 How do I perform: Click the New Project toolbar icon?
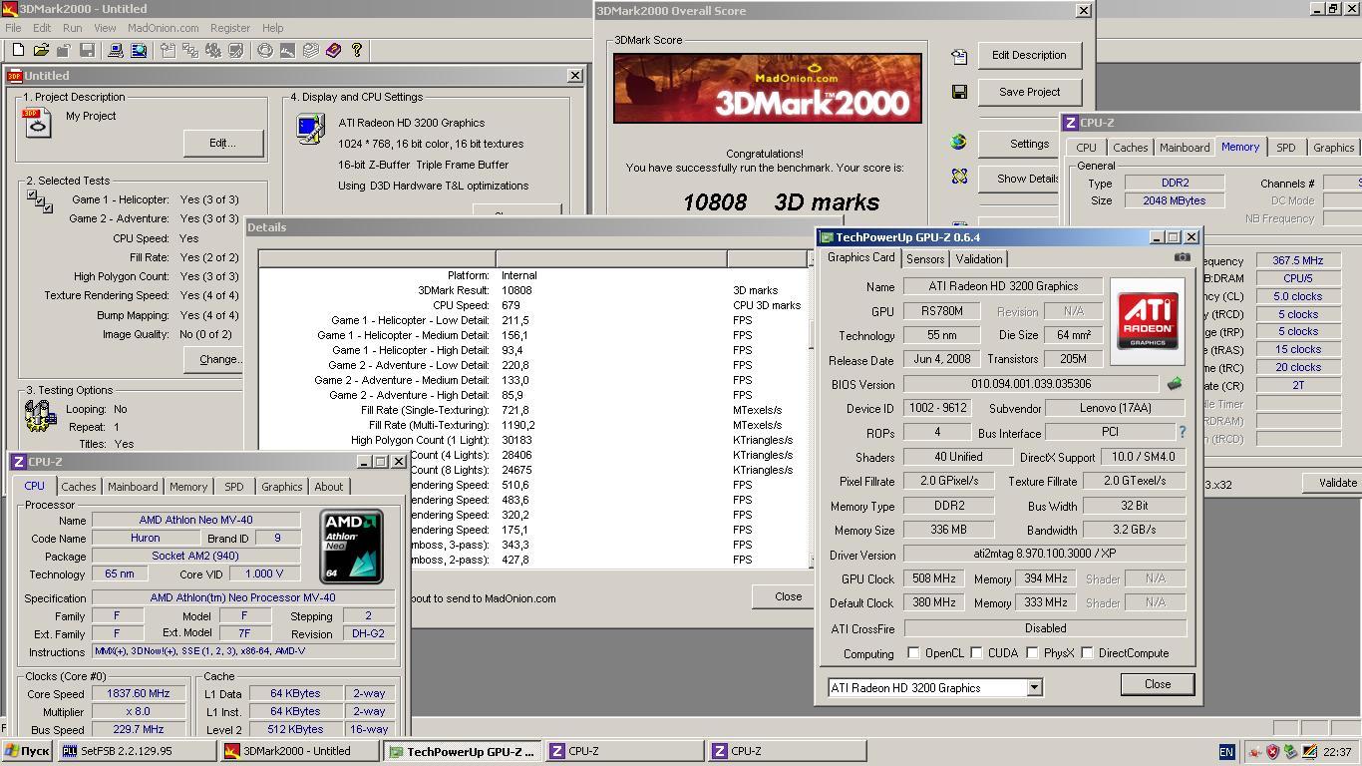pos(18,50)
